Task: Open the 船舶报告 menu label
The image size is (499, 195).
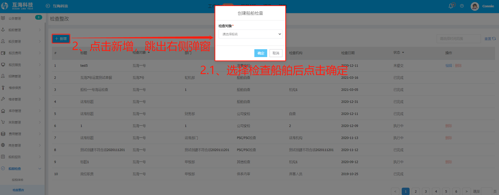Action: [15, 157]
